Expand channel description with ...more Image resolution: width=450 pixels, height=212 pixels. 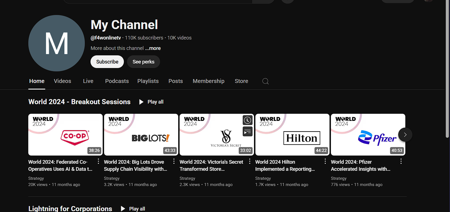click(x=153, y=48)
